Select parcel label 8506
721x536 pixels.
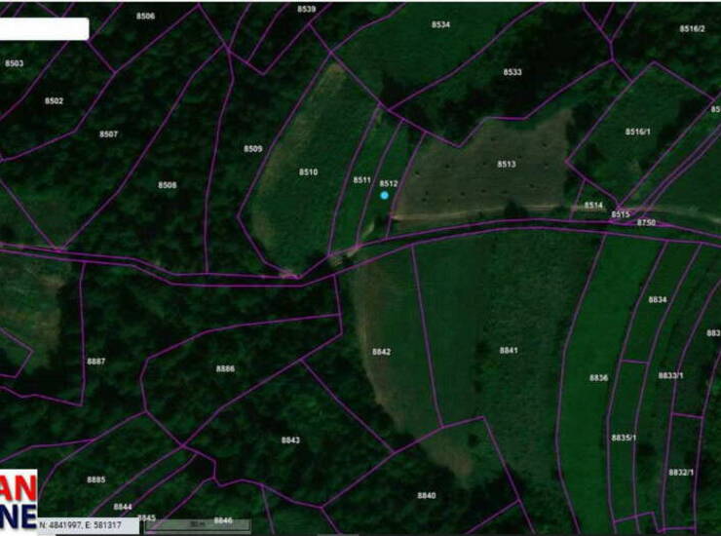point(145,17)
